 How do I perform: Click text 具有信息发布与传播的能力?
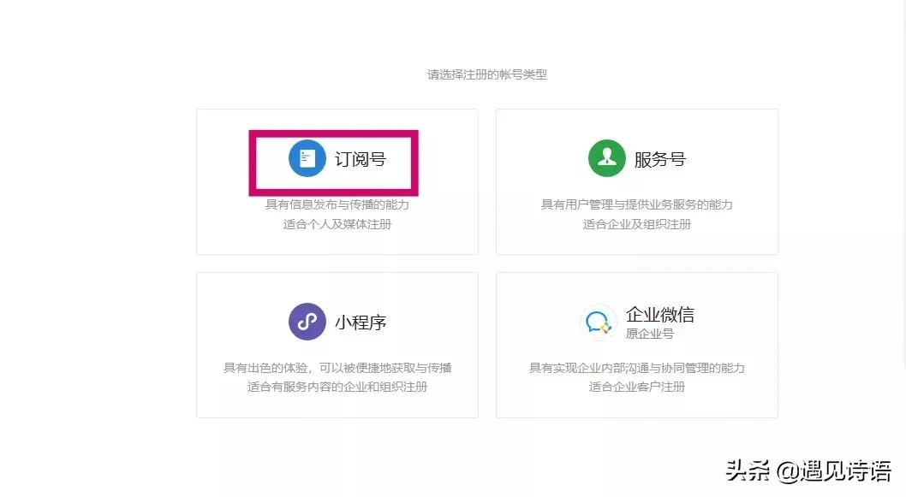pyautogui.click(x=337, y=204)
